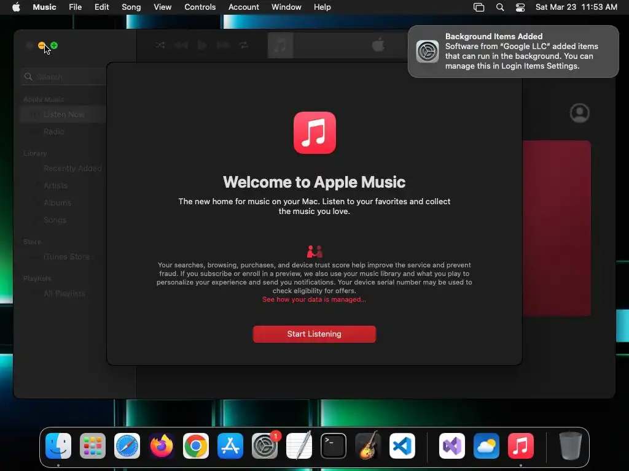
Task: Select Albums in sidebar
Action: [x=63, y=202]
